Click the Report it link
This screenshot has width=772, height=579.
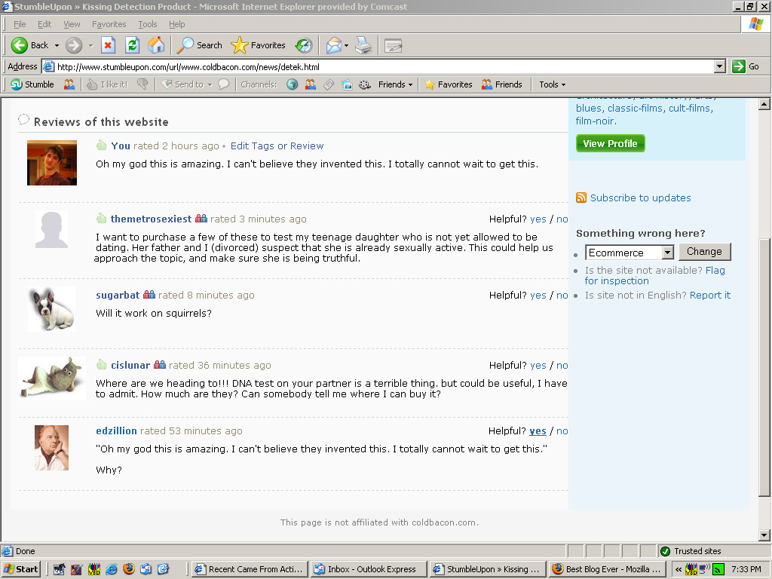(710, 296)
